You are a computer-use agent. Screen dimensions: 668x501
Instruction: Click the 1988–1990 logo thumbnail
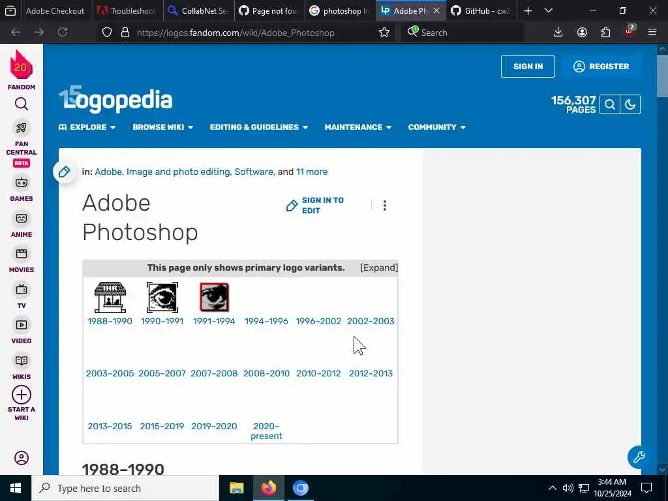(x=110, y=297)
